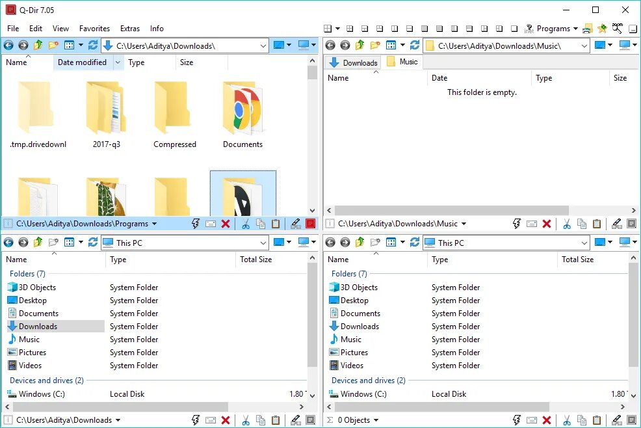Select the Compressed folder thumbnail

point(175,114)
